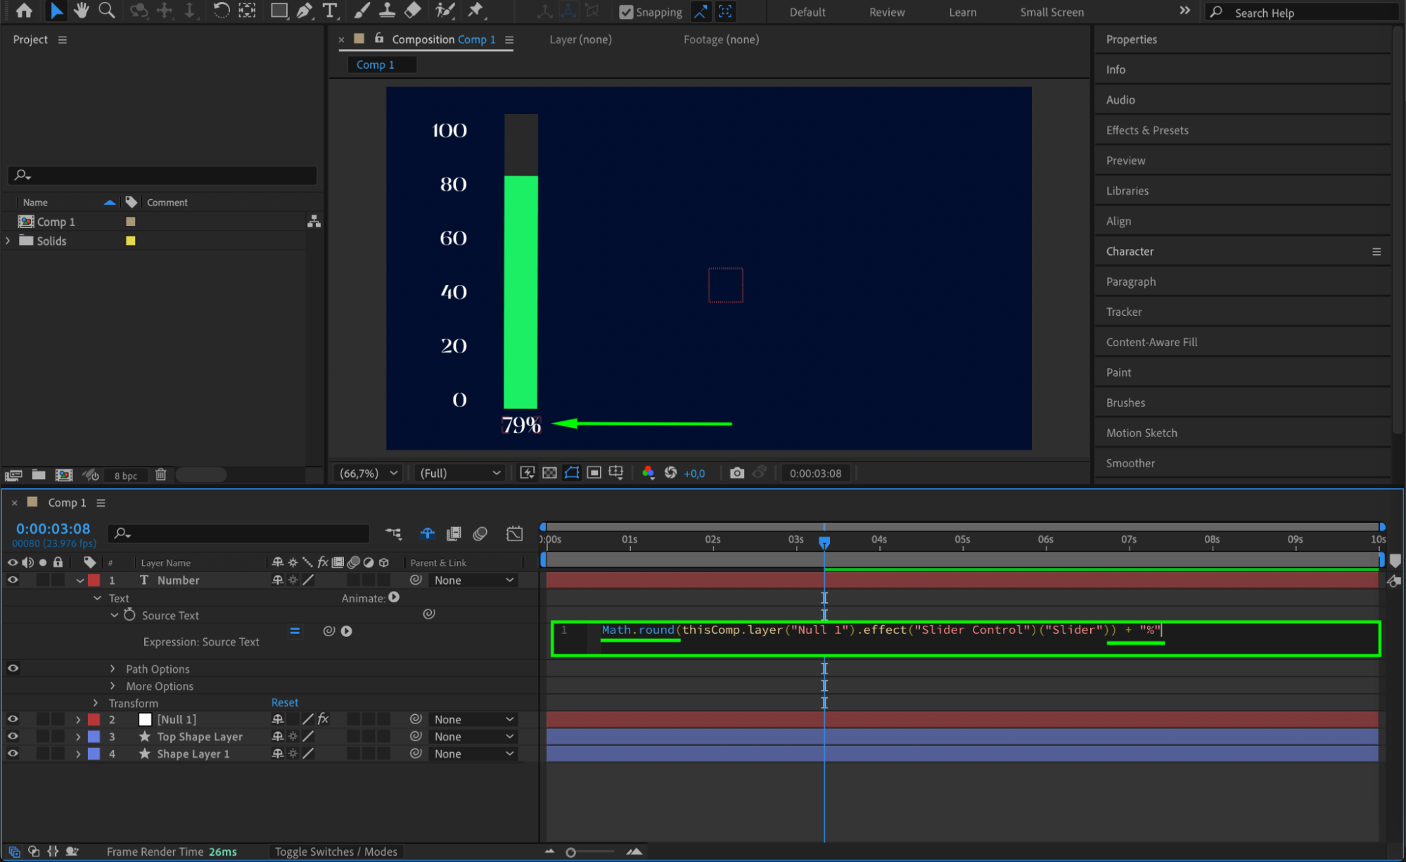This screenshot has height=862, width=1406.
Task: Select the Rectangle shape tool
Action: [279, 11]
